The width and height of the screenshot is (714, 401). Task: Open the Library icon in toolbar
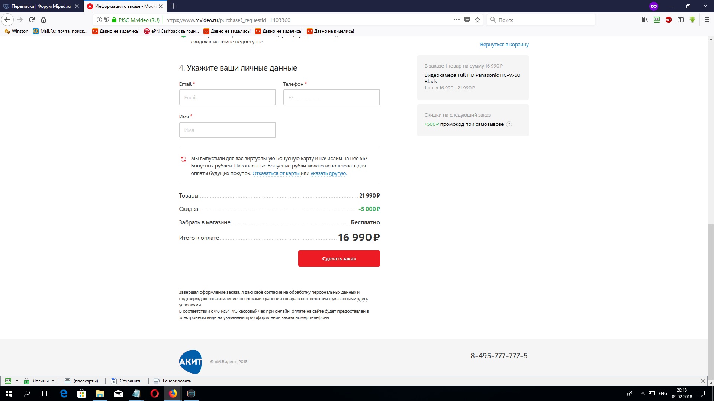(x=645, y=20)
